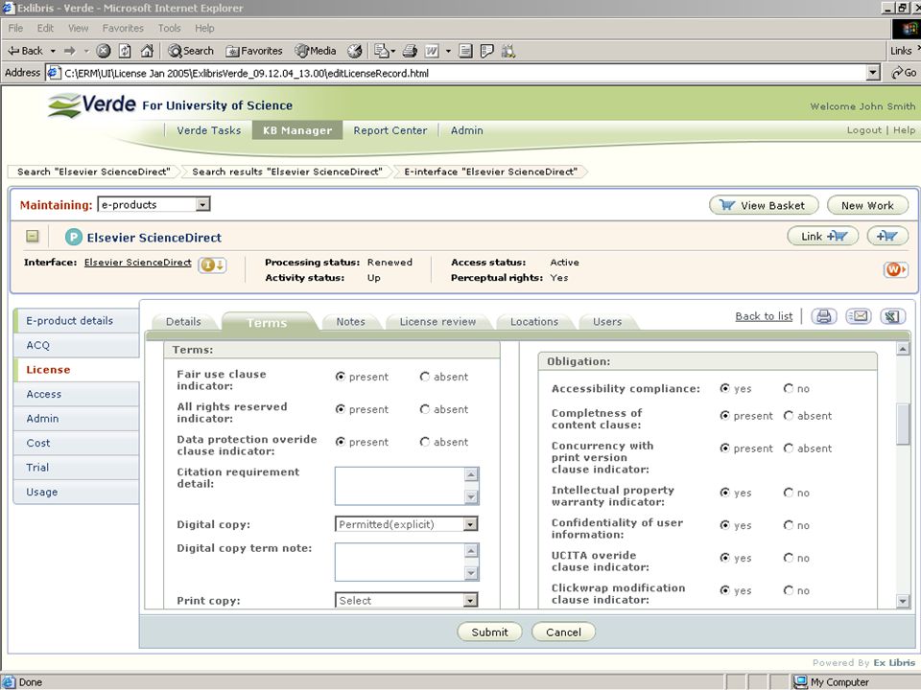Set Data protection override clause to absent
The width and height of the screenshot is (921, 690).
click(425, 442)
